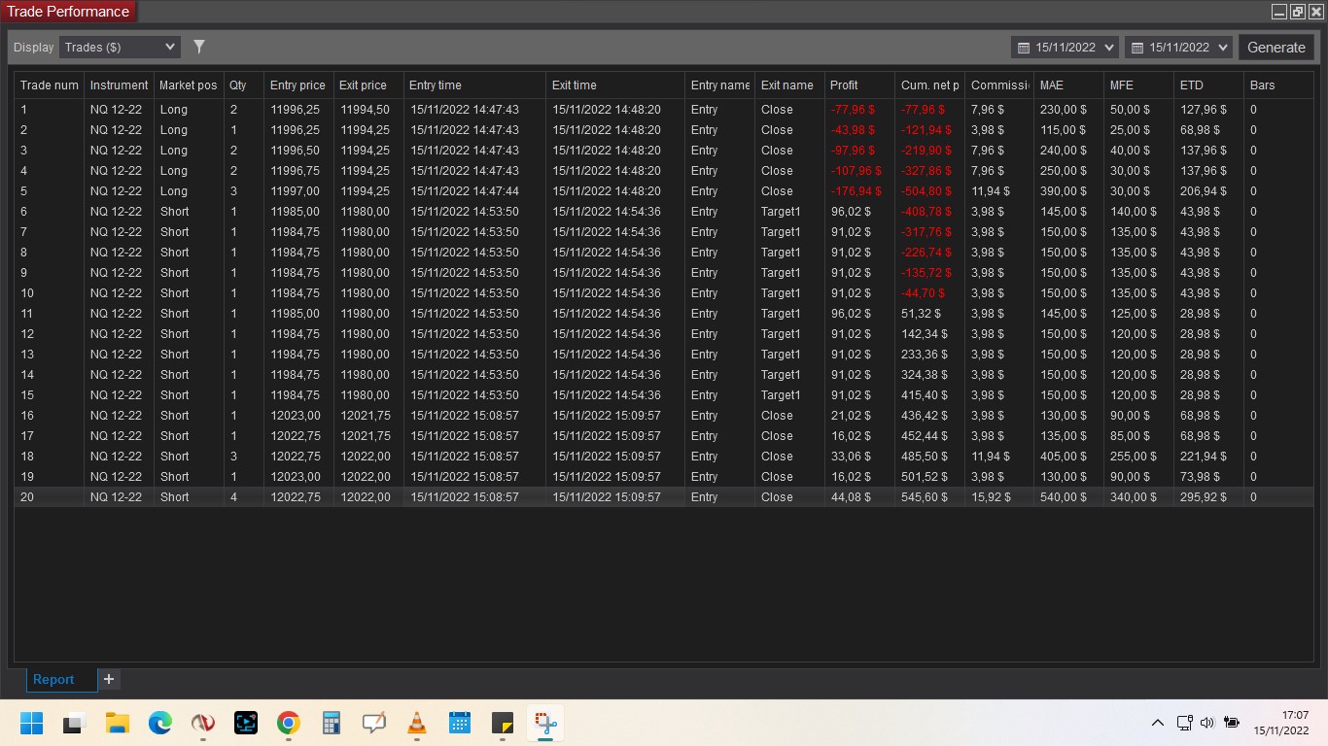Image resolution: width=1328 pixels, height=746 pixels.
Task: Open the Calculator app in the taskbar
Action: tap(331, 723)
